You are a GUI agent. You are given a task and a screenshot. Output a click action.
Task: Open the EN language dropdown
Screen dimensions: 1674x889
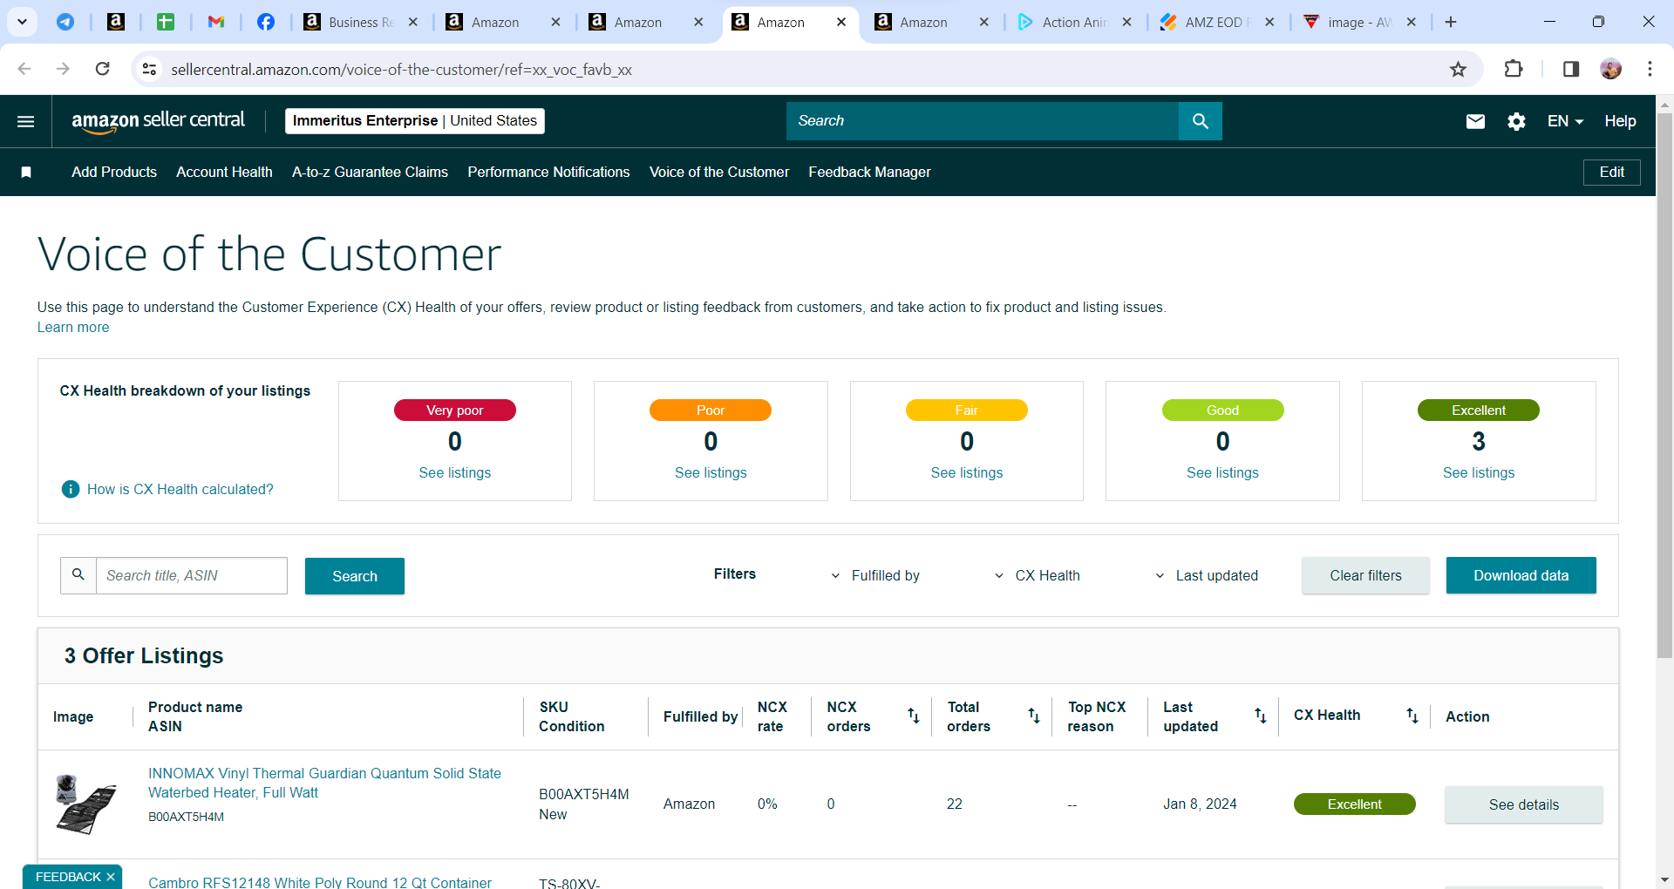(x=1565, y=121)
